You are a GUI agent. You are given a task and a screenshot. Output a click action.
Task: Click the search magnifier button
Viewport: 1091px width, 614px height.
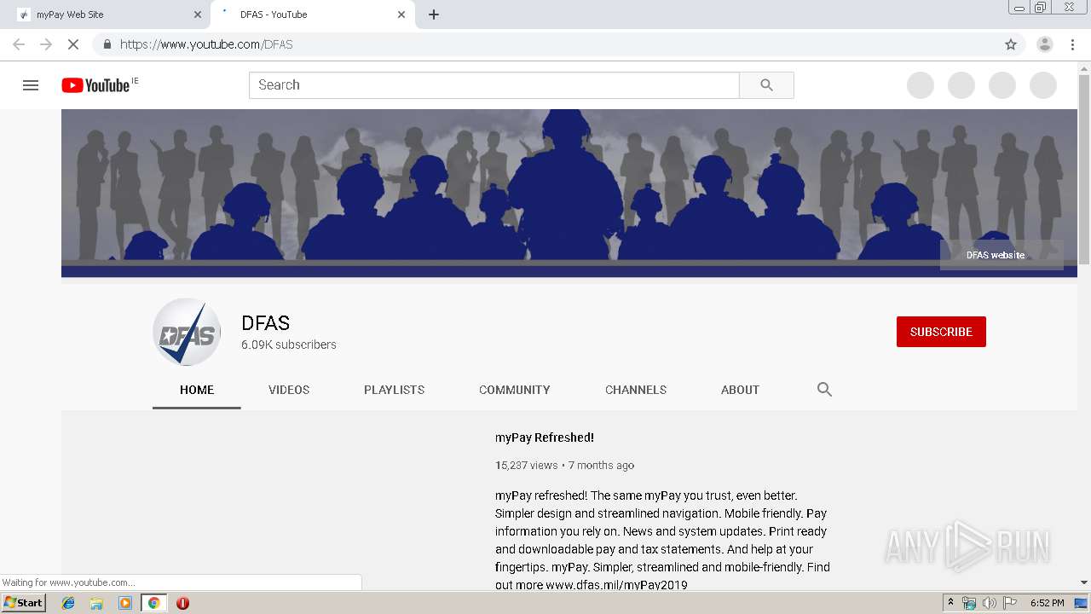click(766, 85)
